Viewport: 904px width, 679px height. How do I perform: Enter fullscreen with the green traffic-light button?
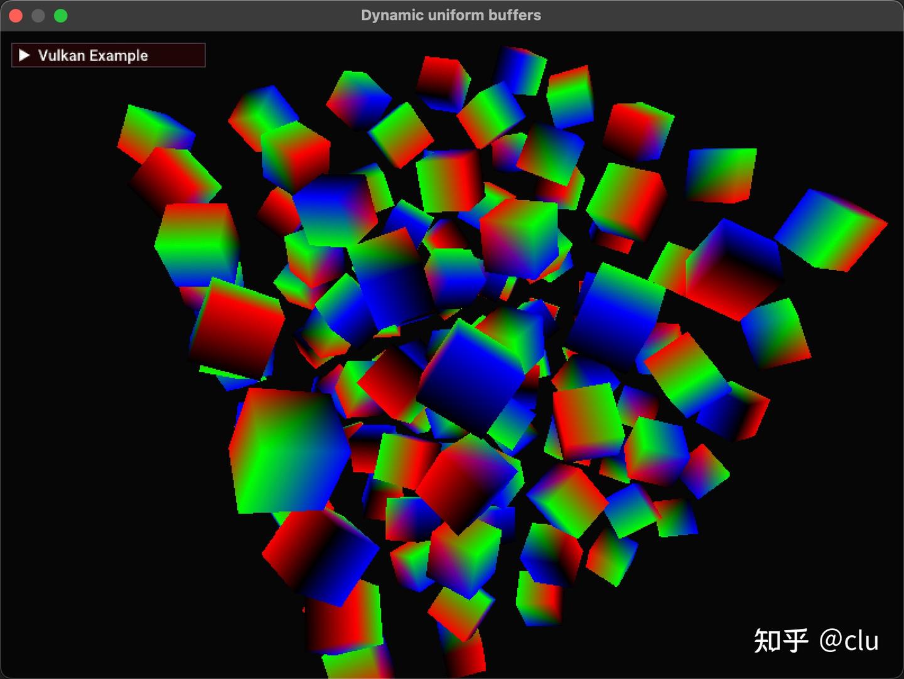coord(60,16)
